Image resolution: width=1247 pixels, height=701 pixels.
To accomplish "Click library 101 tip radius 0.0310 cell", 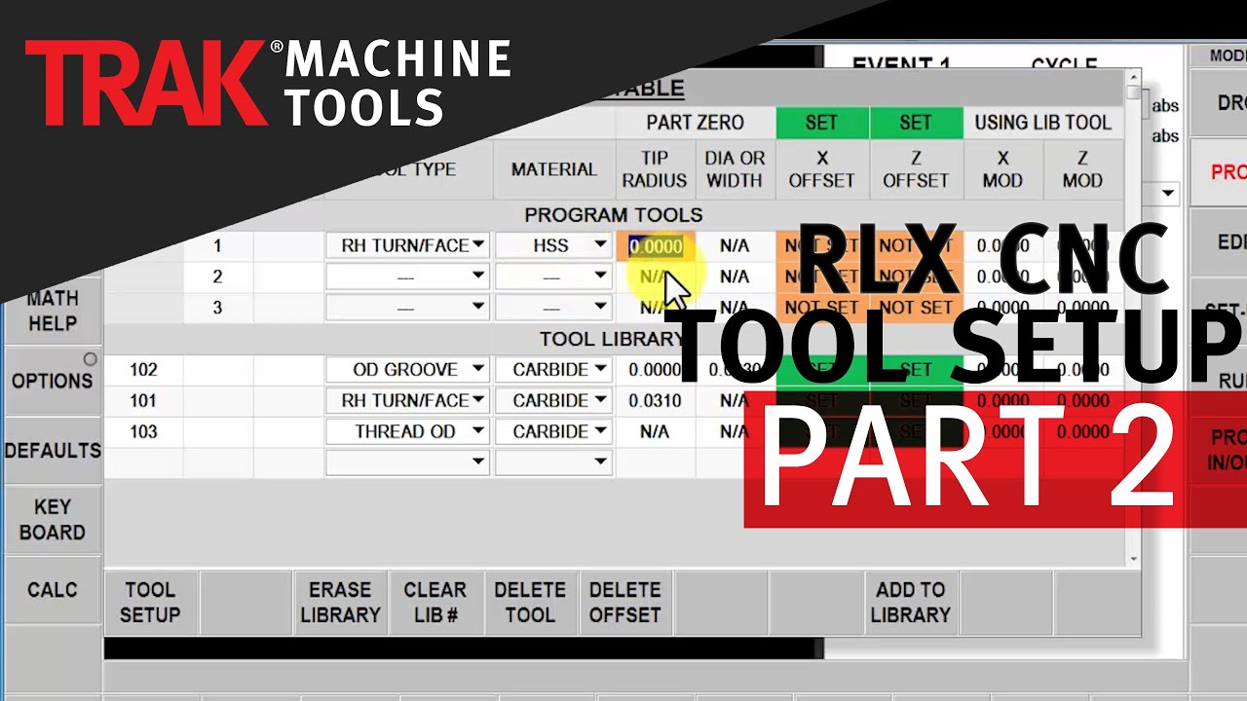I will 656,400.
